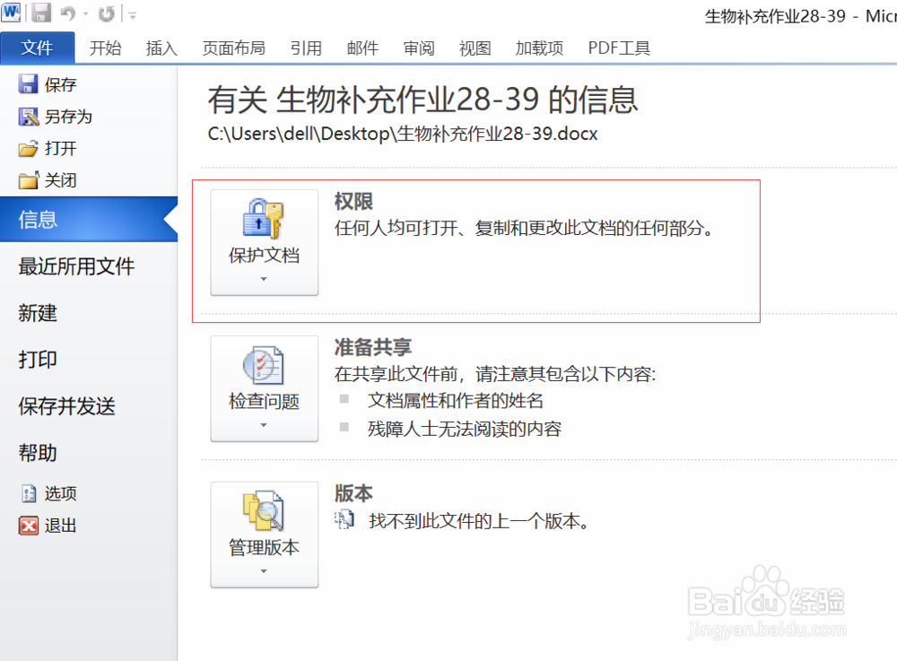Click the Manage Versions (管理版本) icon
This screenshot has height=661, width=897.
point(264,511)
